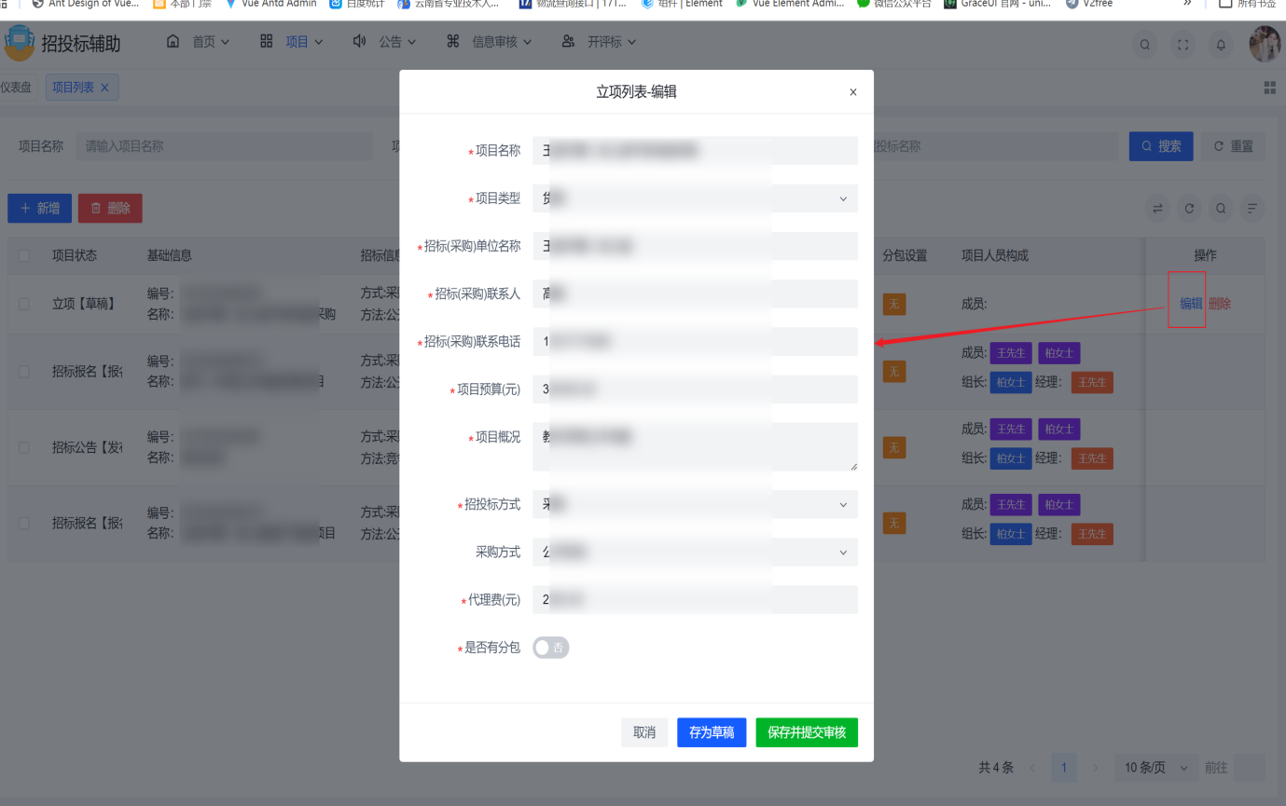The width and height of the screenshot is (1286, 806).
Task: Turn on the 是否有分包 switch
Action: pyautogui.click(x=550, y=648)
